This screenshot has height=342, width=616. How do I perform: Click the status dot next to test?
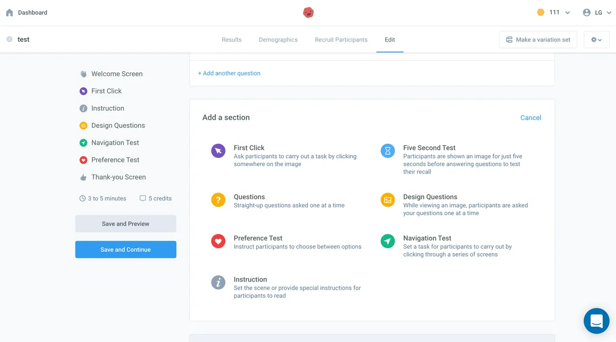coord(9,40)
